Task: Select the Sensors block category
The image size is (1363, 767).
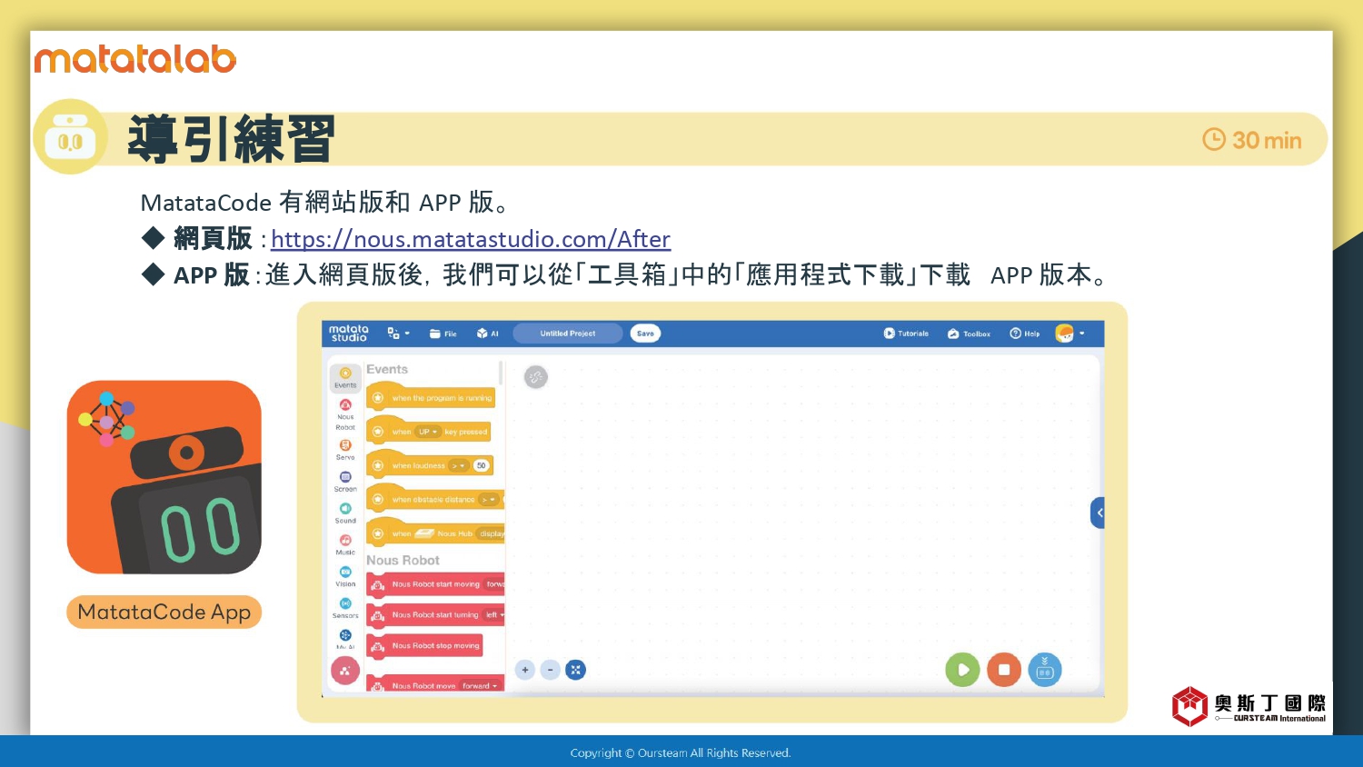Action: pos(345,609)
